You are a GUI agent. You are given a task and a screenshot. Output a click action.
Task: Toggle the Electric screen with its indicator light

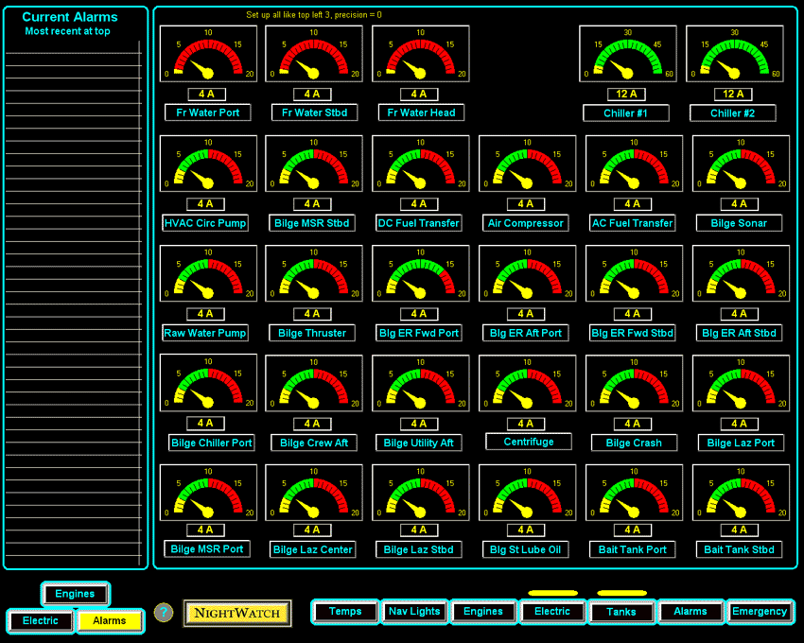coord(552,612)
